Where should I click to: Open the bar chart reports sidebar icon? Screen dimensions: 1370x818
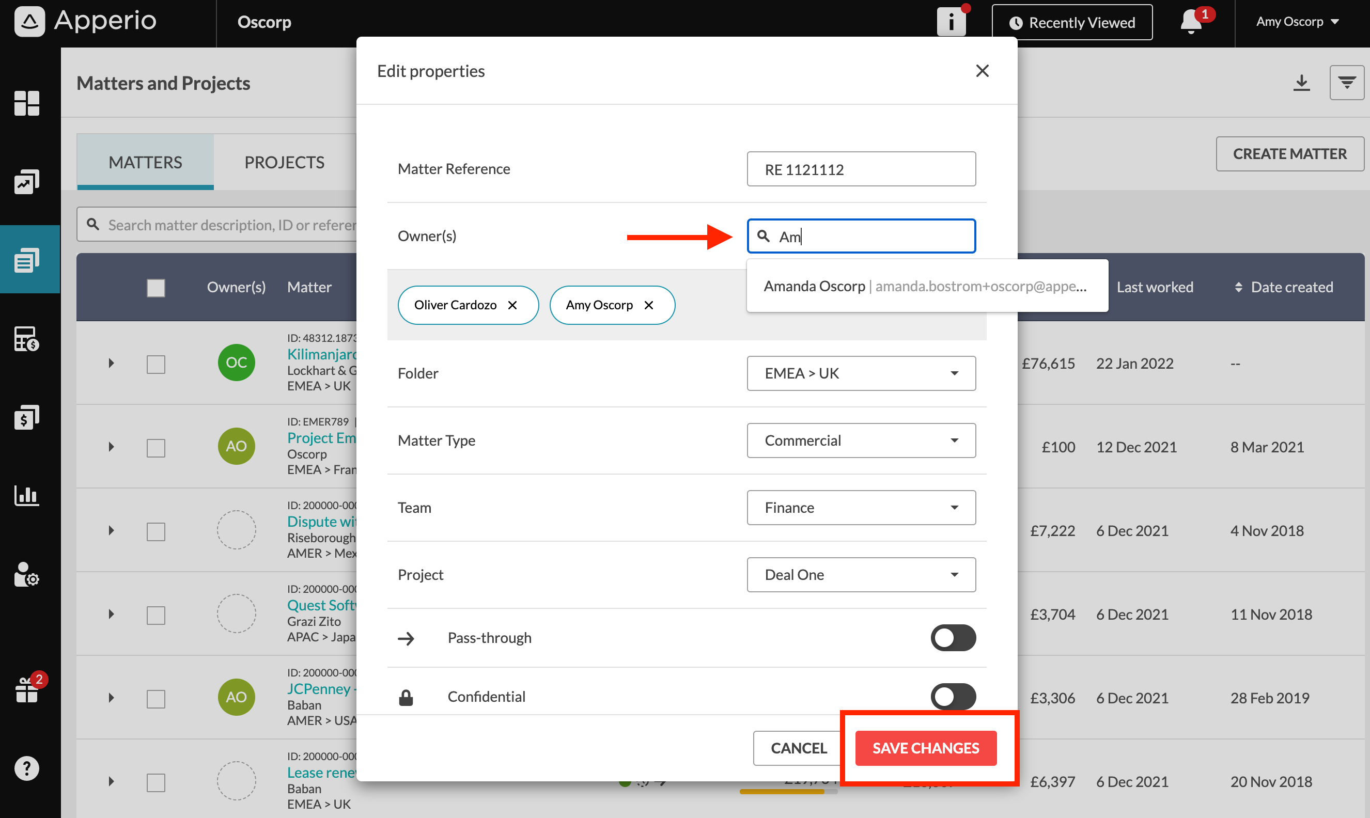pyautogui.click(x=26, y=496)
